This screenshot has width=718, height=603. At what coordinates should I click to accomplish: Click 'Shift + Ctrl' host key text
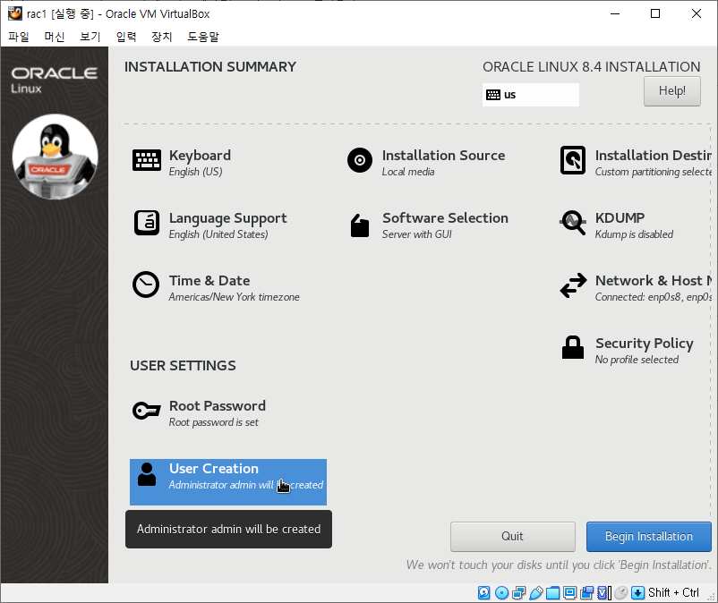(x=673, y=593)
